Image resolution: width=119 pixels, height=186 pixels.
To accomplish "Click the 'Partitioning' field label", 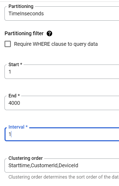I will (21, 6).
